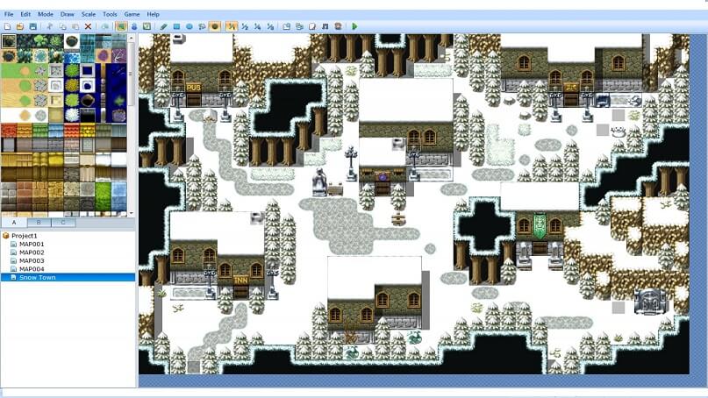Switch to Region editing mode
The image size is (708, 398).
click(147, 26)
